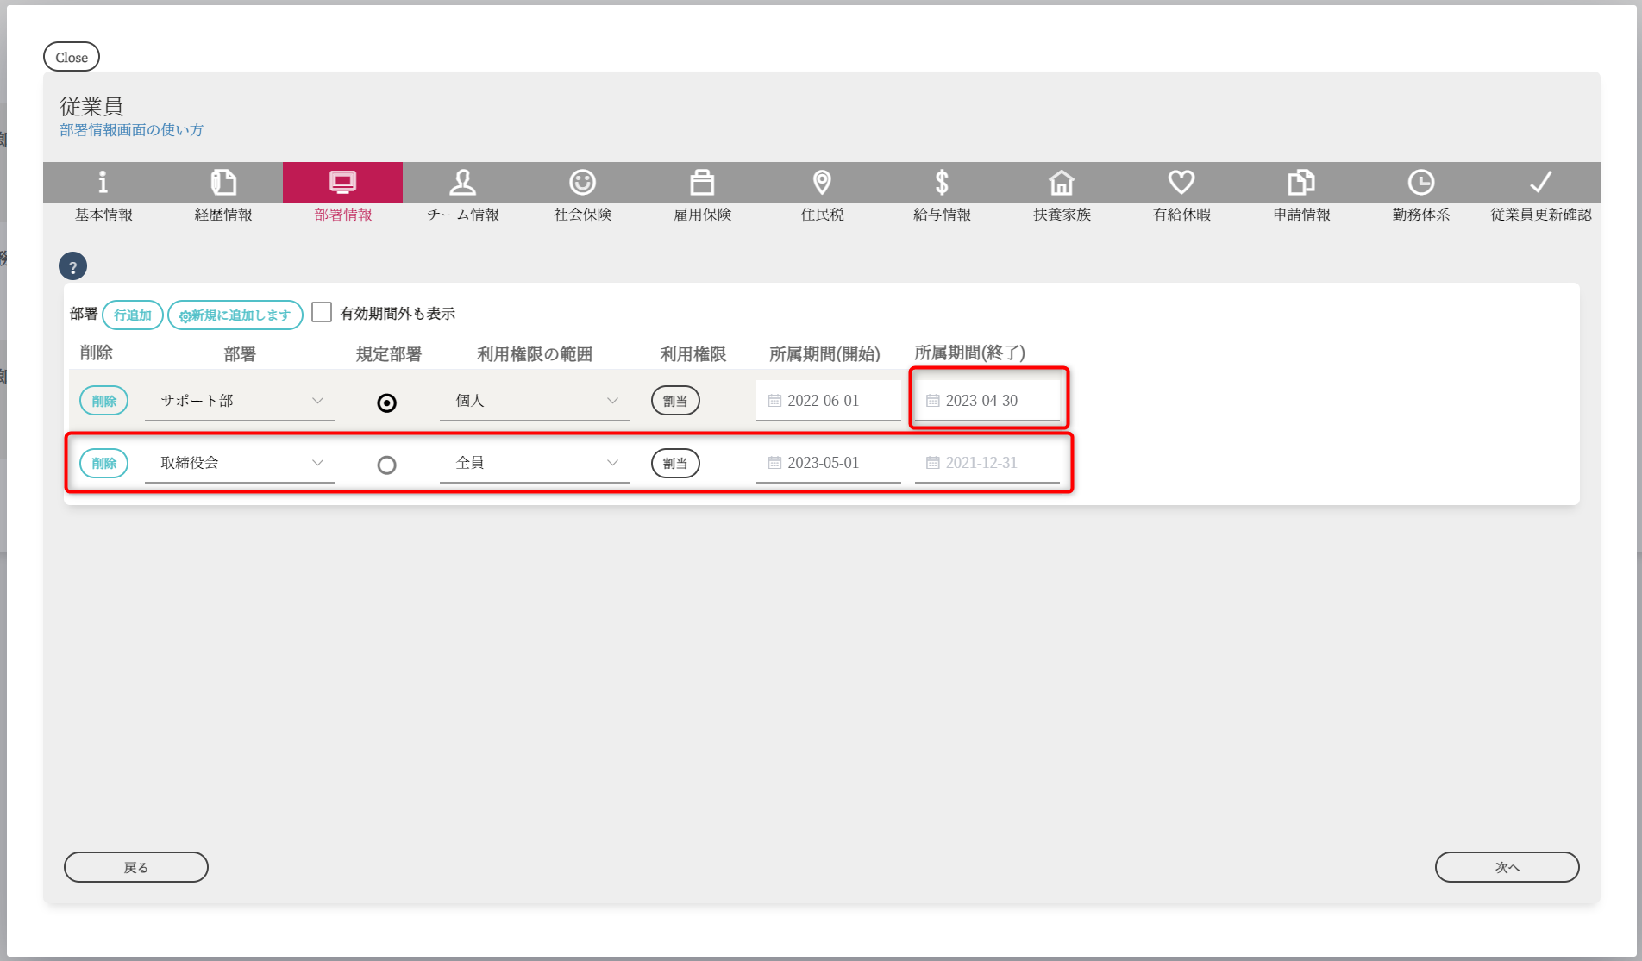The image size is (1642, 961).
Task: Open the 住民税 location pin icon
Action: [x=822, y=183]
